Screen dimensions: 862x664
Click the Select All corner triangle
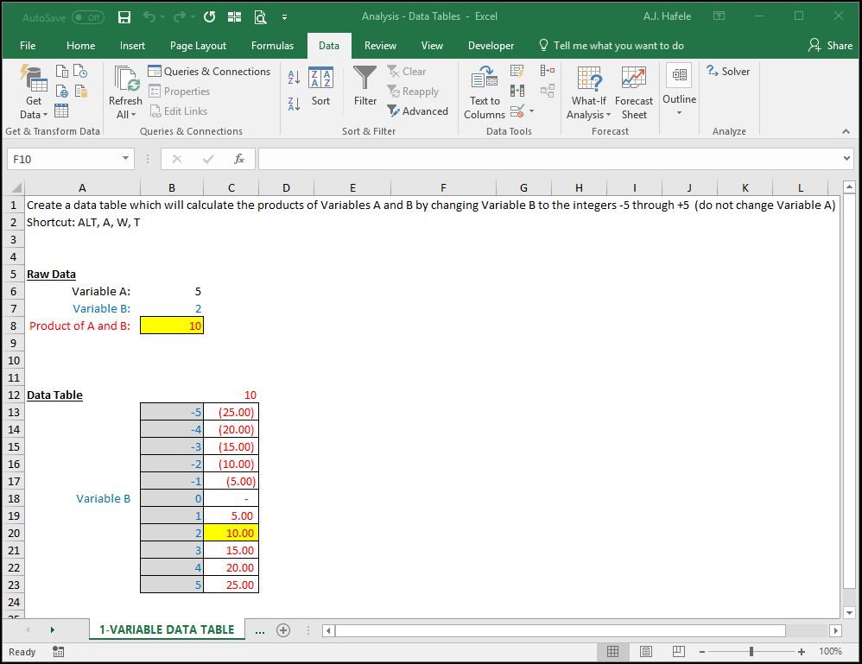(x=16, y=187)
